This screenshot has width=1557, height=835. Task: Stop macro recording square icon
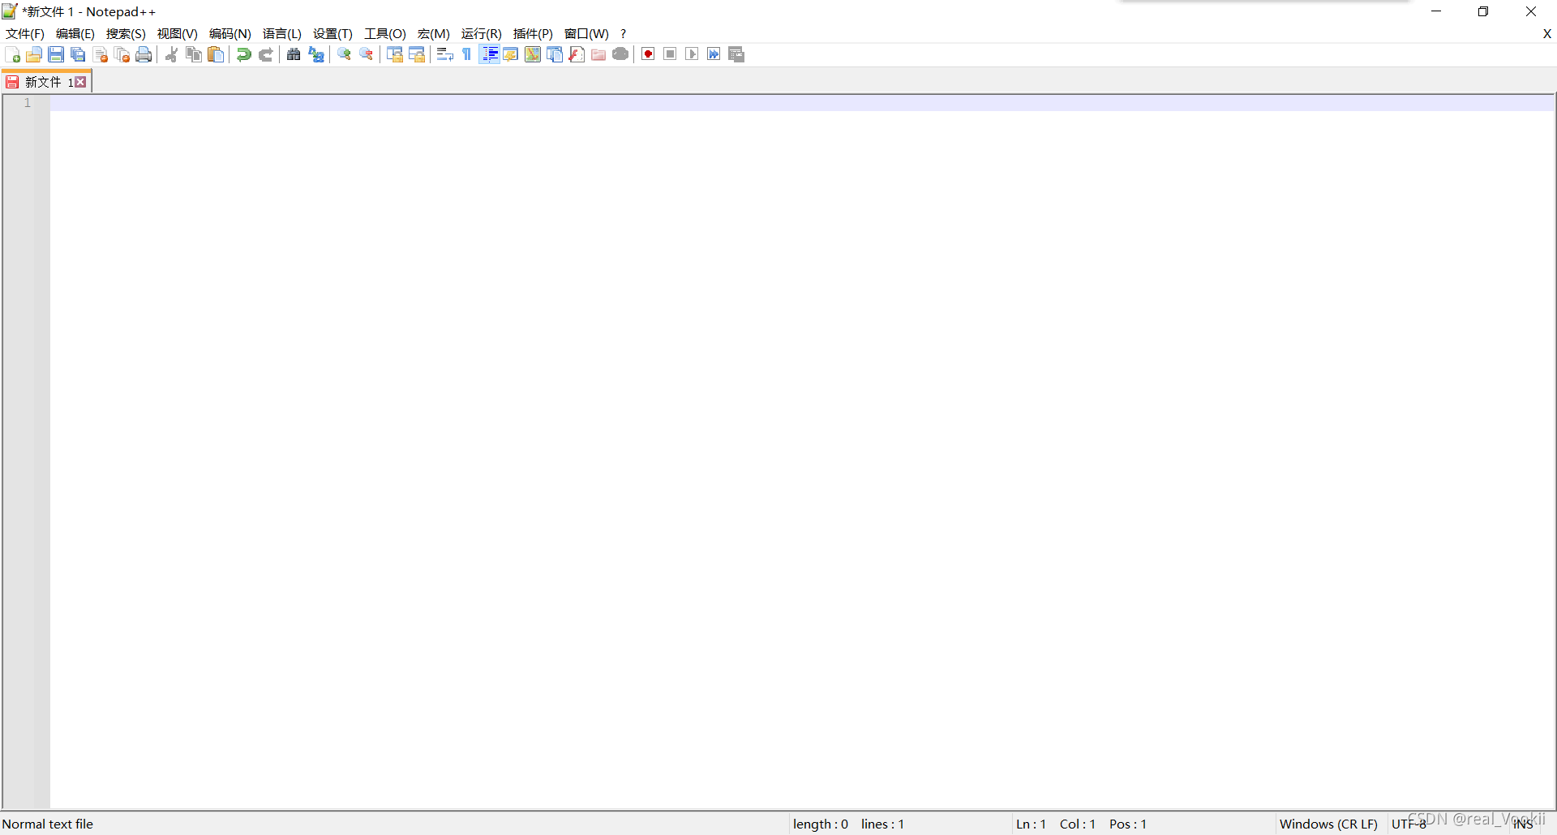coord(670,54)
